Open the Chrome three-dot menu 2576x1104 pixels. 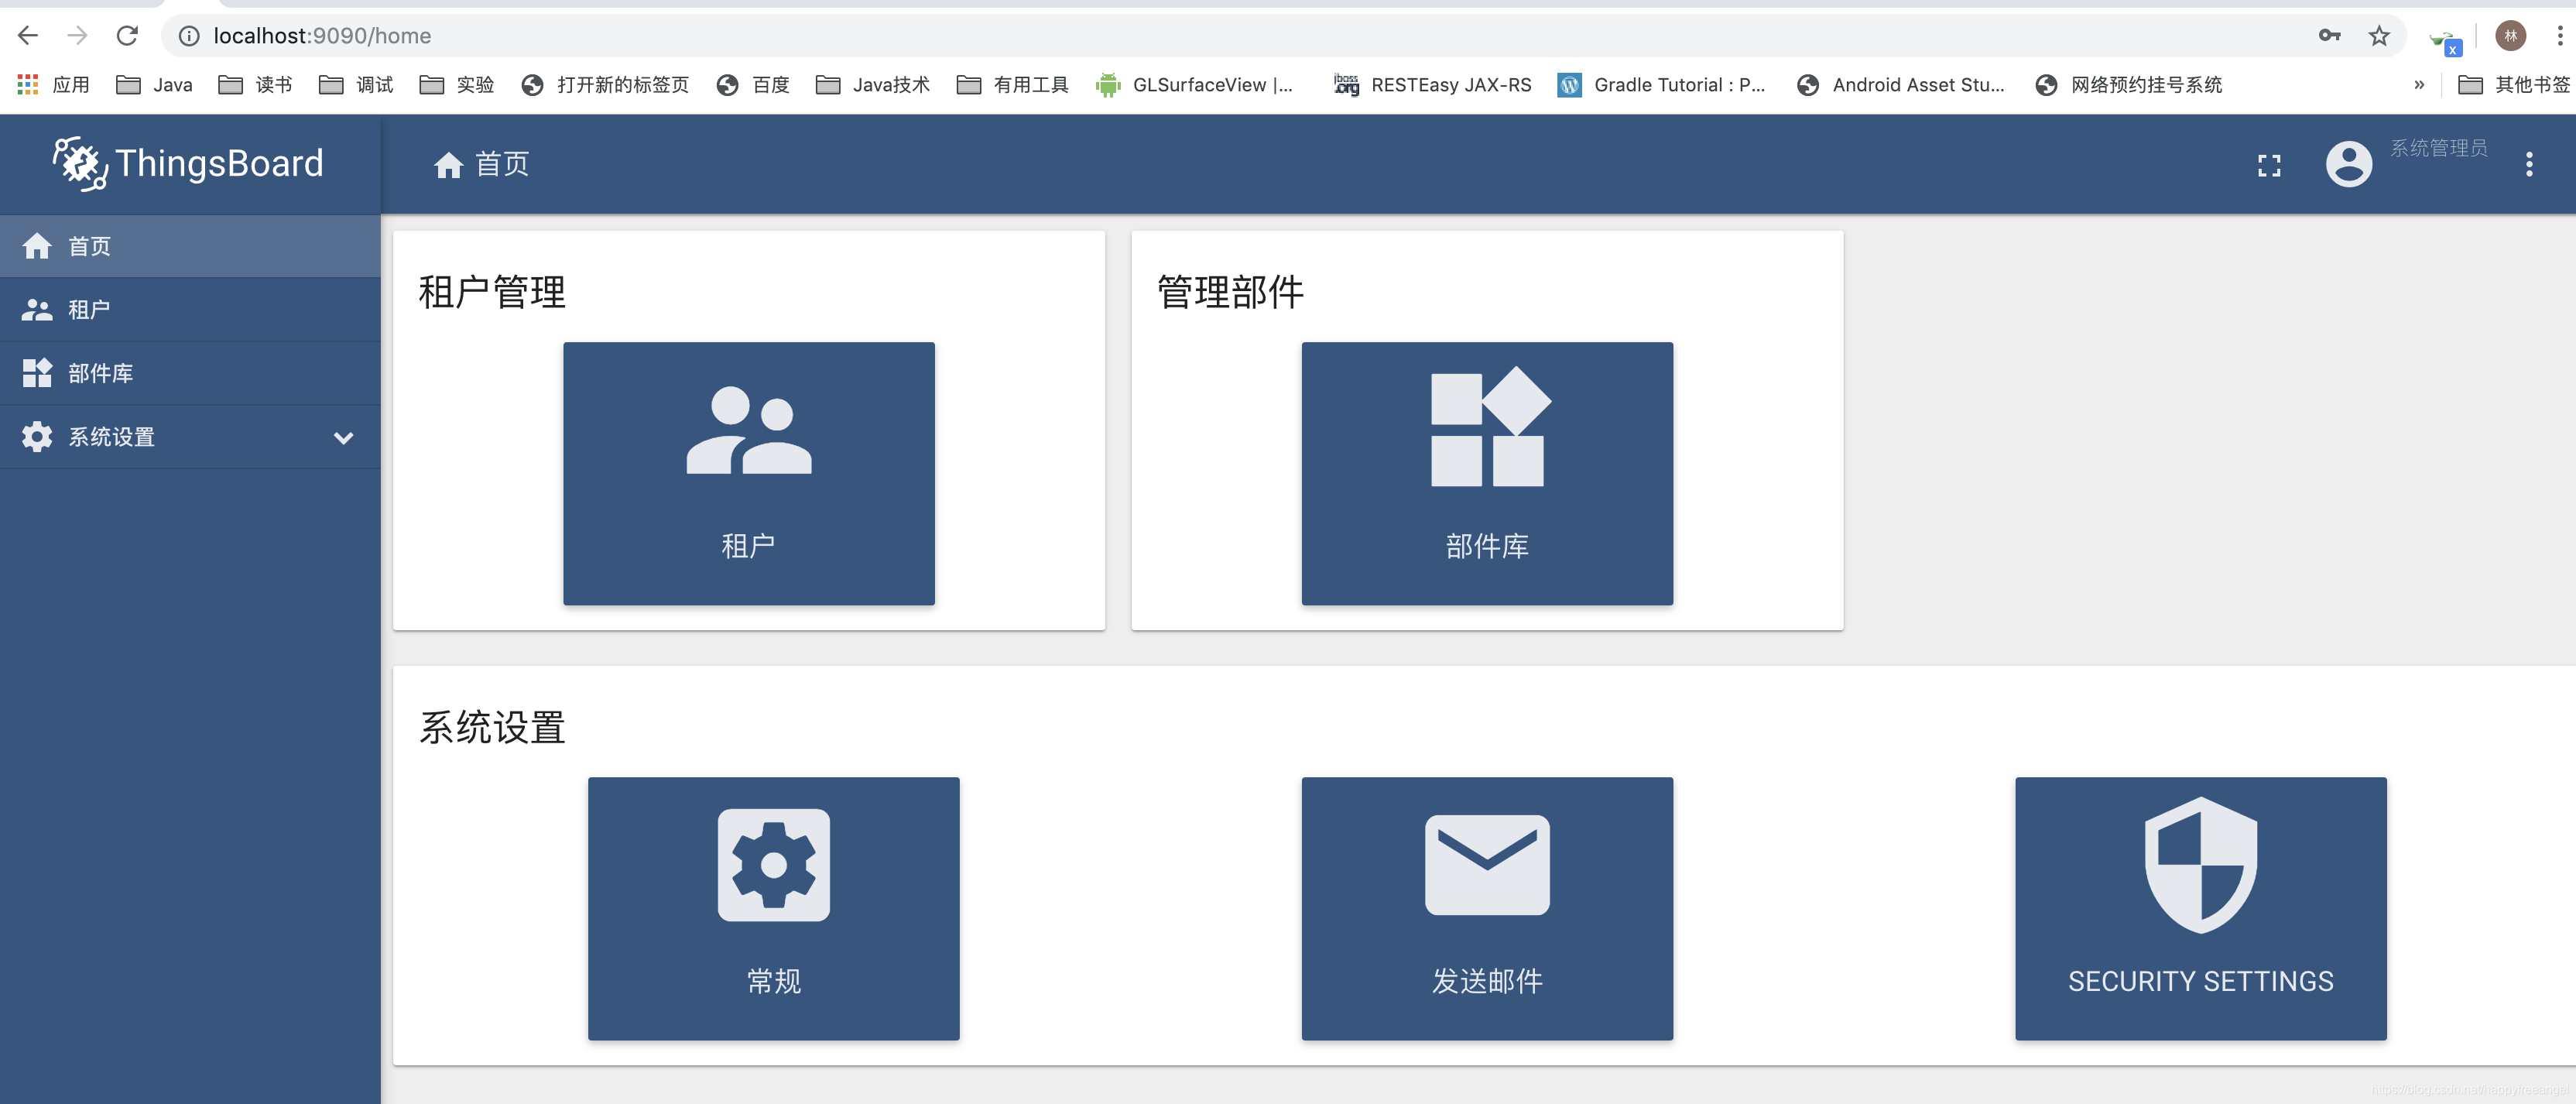(x=2559, y=36)
